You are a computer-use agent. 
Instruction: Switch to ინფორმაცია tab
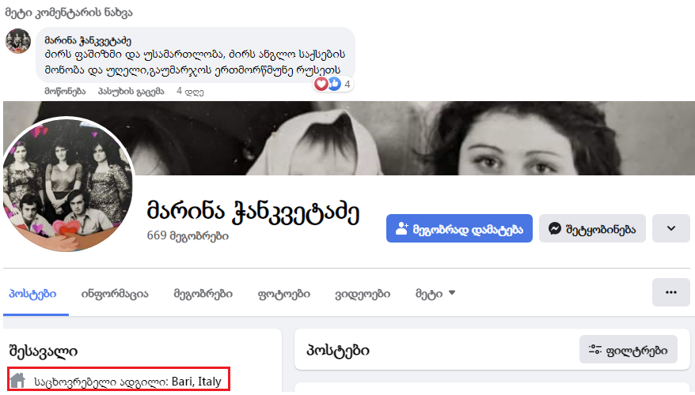click(115, 294)
